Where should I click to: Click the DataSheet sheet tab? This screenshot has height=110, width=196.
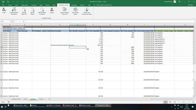coord(33,99)
